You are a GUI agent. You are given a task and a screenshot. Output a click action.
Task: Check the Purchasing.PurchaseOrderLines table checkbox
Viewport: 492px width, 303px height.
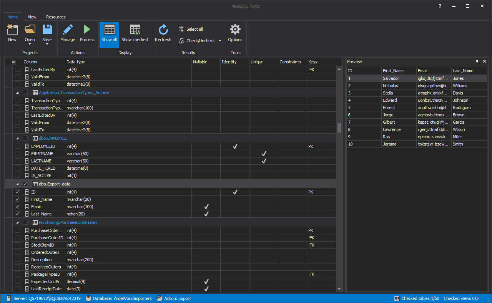(x=25, y=222)
